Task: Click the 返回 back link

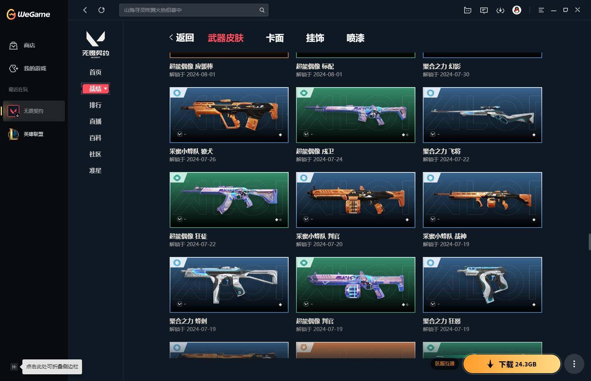Action: point(182,38)
